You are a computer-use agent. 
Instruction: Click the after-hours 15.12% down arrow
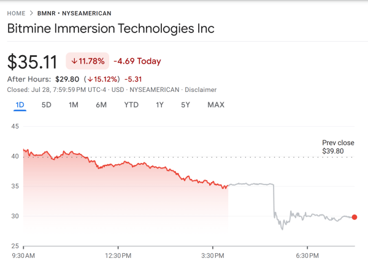90,78
